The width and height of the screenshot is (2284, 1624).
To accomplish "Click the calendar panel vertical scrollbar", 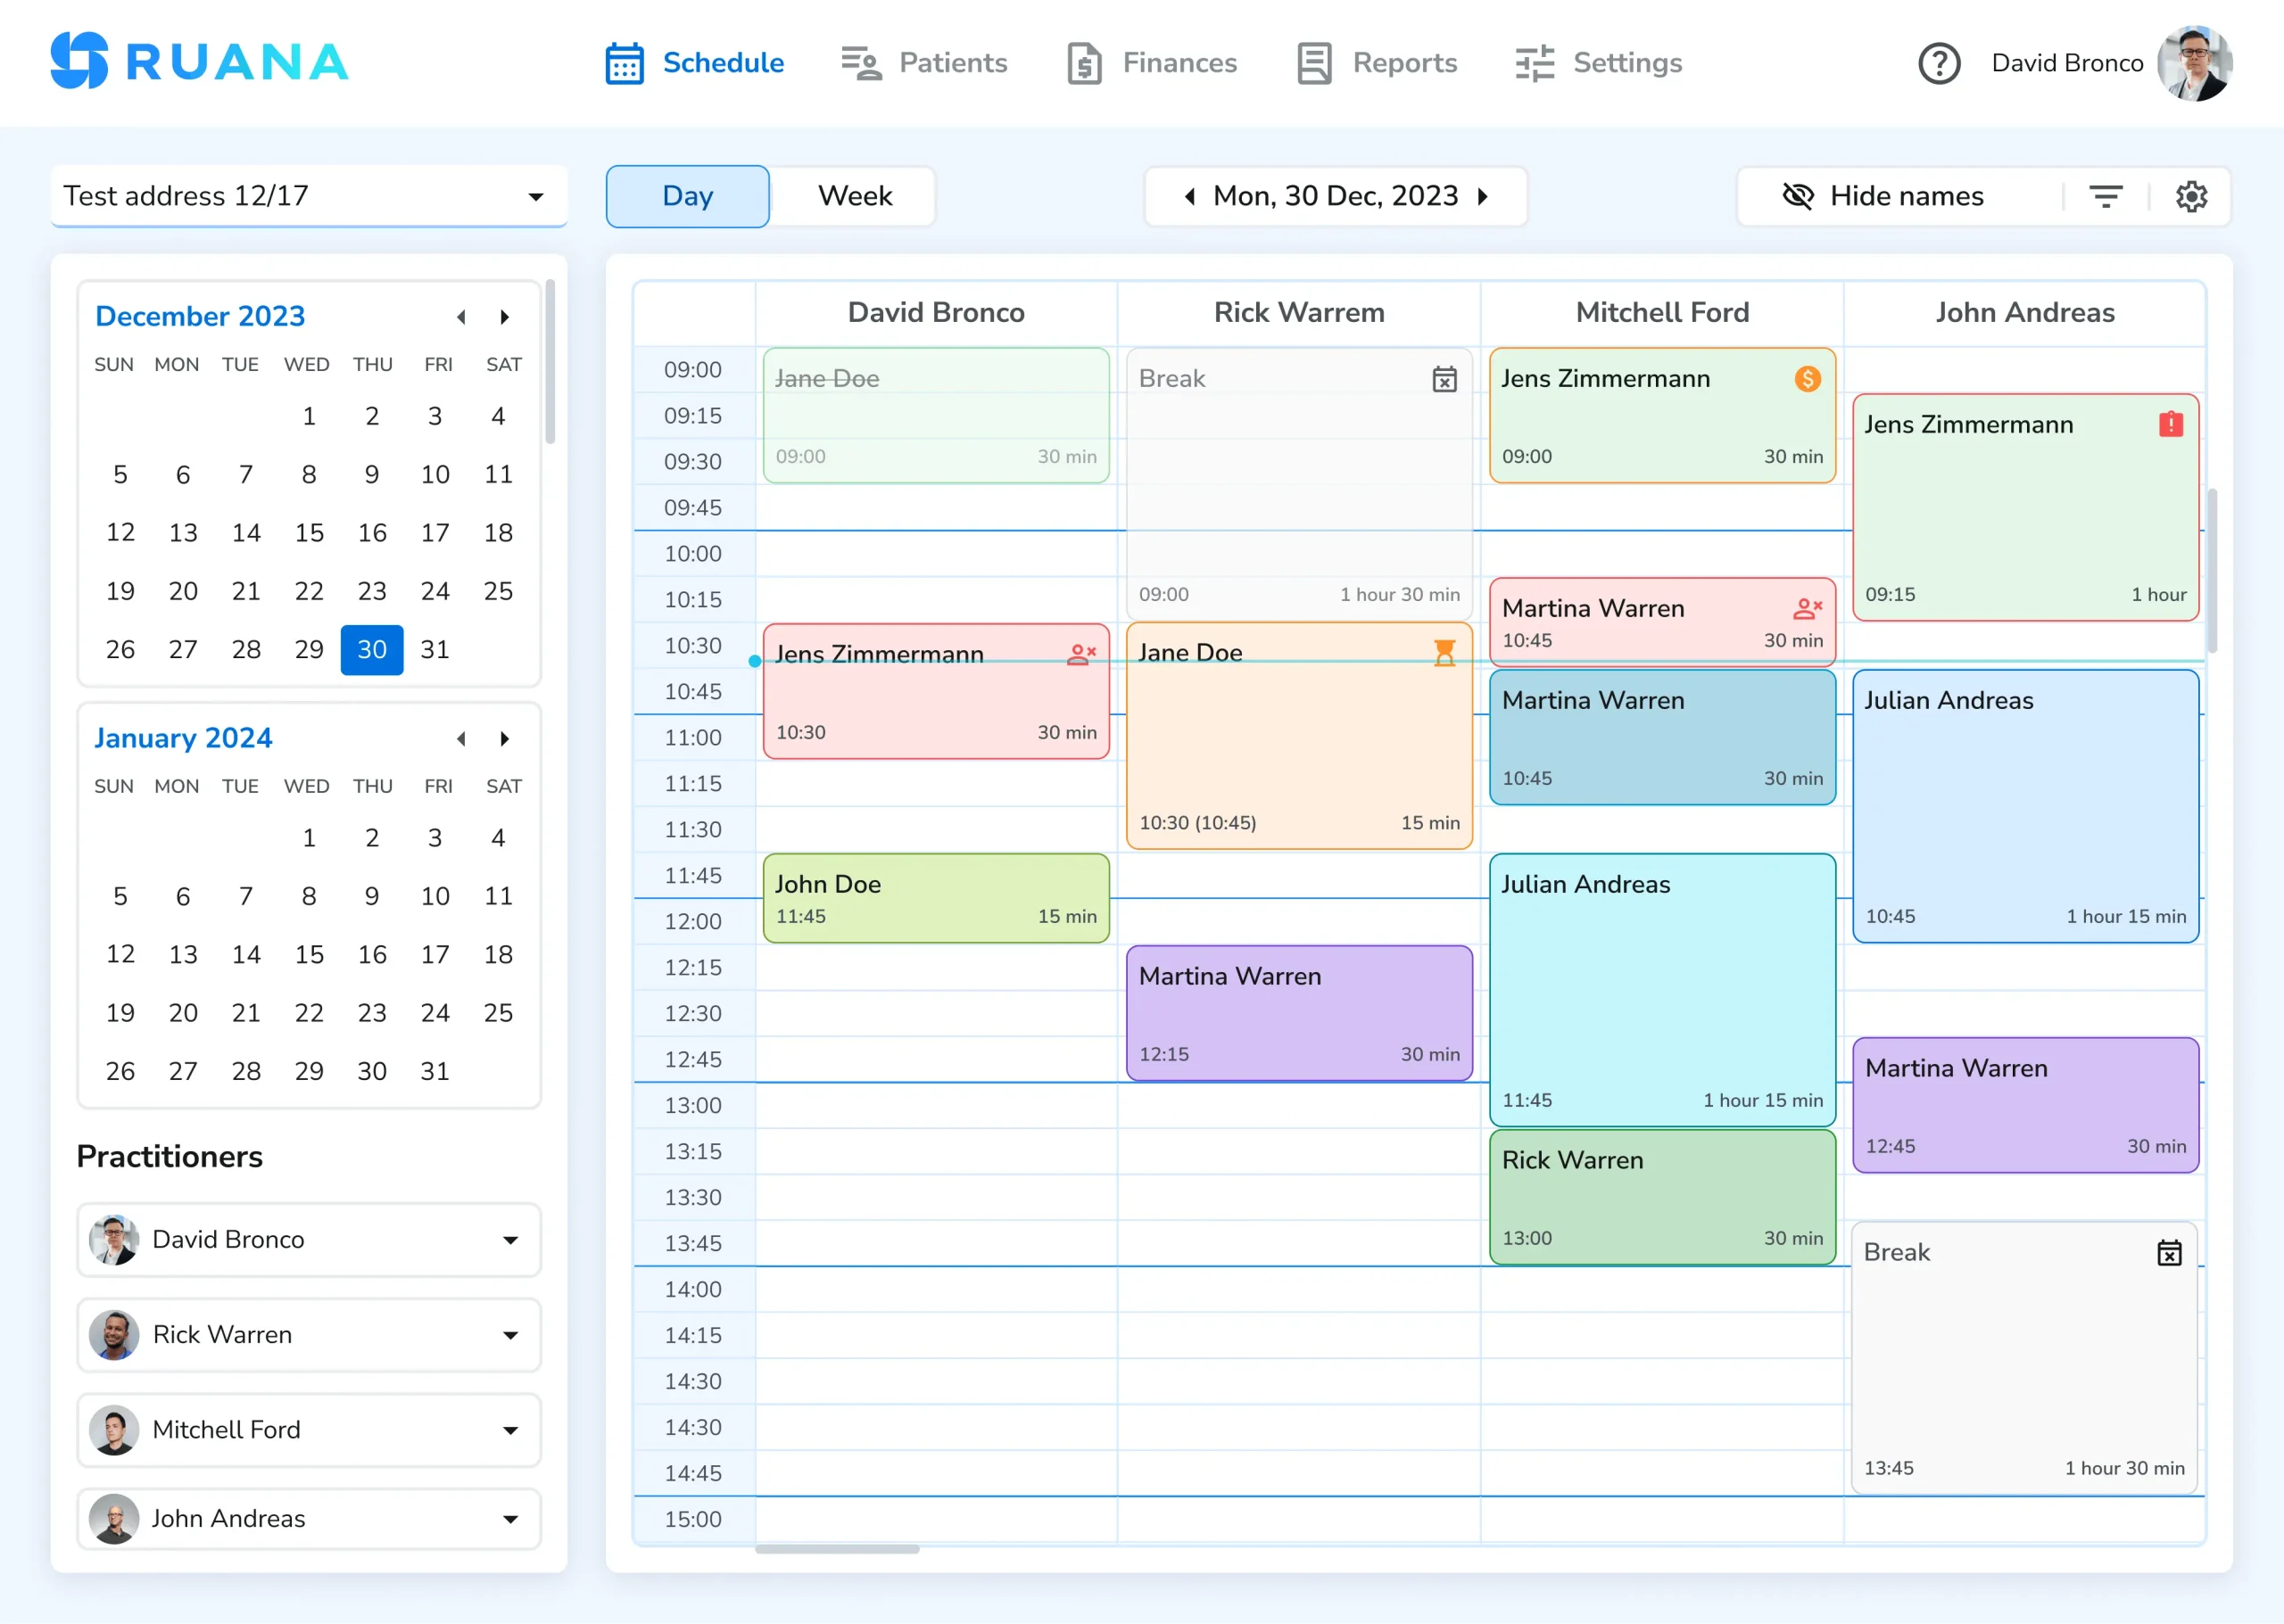I will [550, 362].
